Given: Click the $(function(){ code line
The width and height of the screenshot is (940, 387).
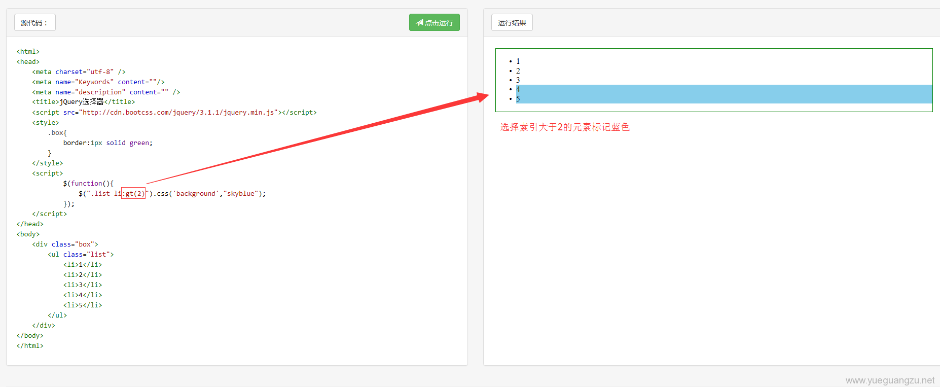Looking at the screenshot, I should [x=88, y=183].
